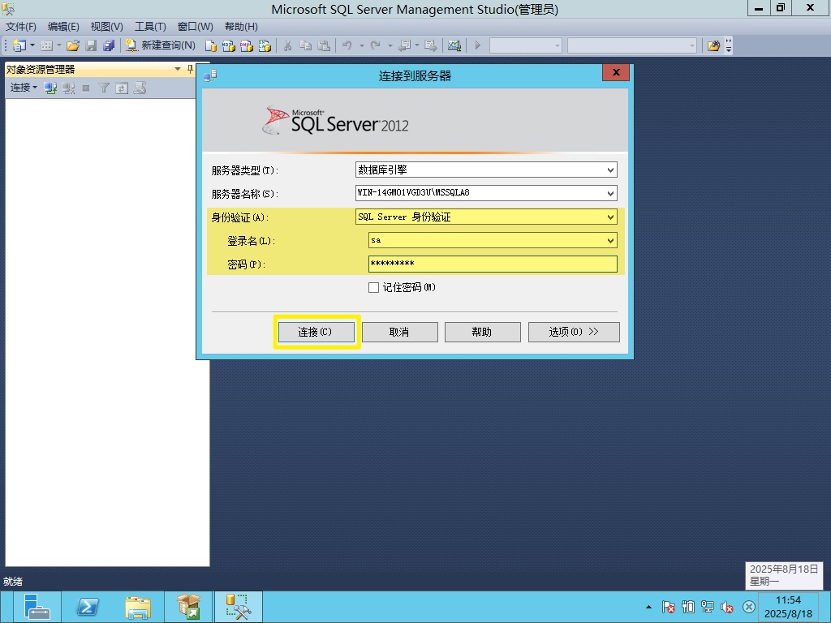Open the toolbar overflow options arrow
Screen dimensions: 831x623
click(x=729, y=45)
